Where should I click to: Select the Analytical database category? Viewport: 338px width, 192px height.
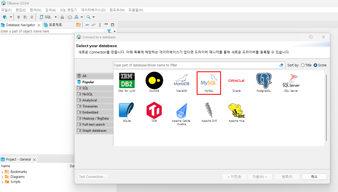[95, 100]
